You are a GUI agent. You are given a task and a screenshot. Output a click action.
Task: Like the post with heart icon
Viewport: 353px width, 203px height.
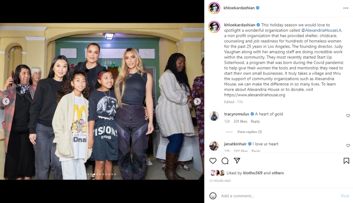(213, 161)
